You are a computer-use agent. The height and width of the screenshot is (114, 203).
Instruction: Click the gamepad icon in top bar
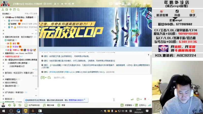pos(129,4)
